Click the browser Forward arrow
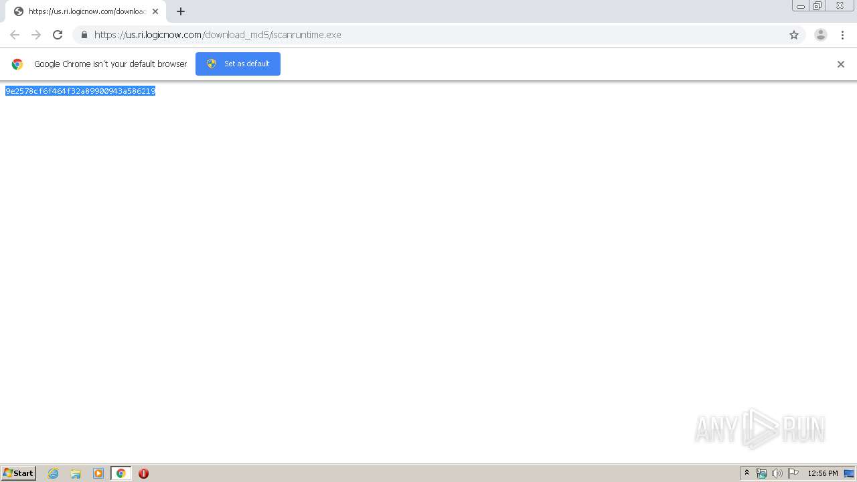857x482 pixels. click(x=36, y=35)
